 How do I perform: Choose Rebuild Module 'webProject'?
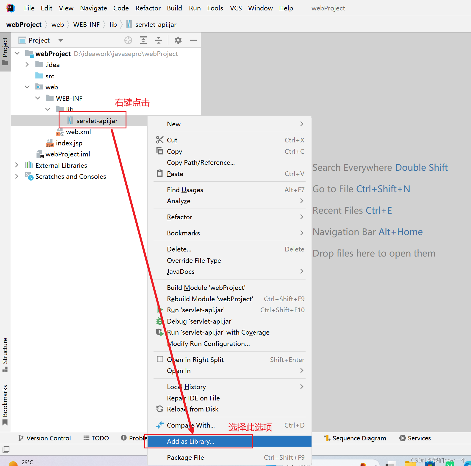click(229, 299)
